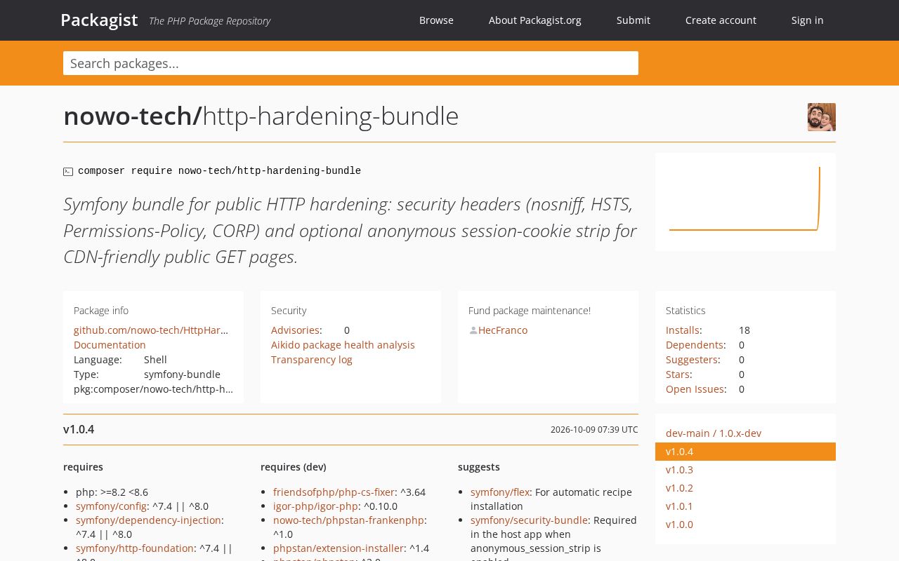This screenshot has height=561, width=899.
Task: Open phpstan/extension-installer package link
Action: pos(339,548)
